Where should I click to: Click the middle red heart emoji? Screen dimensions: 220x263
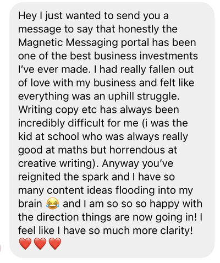(40, 244)
